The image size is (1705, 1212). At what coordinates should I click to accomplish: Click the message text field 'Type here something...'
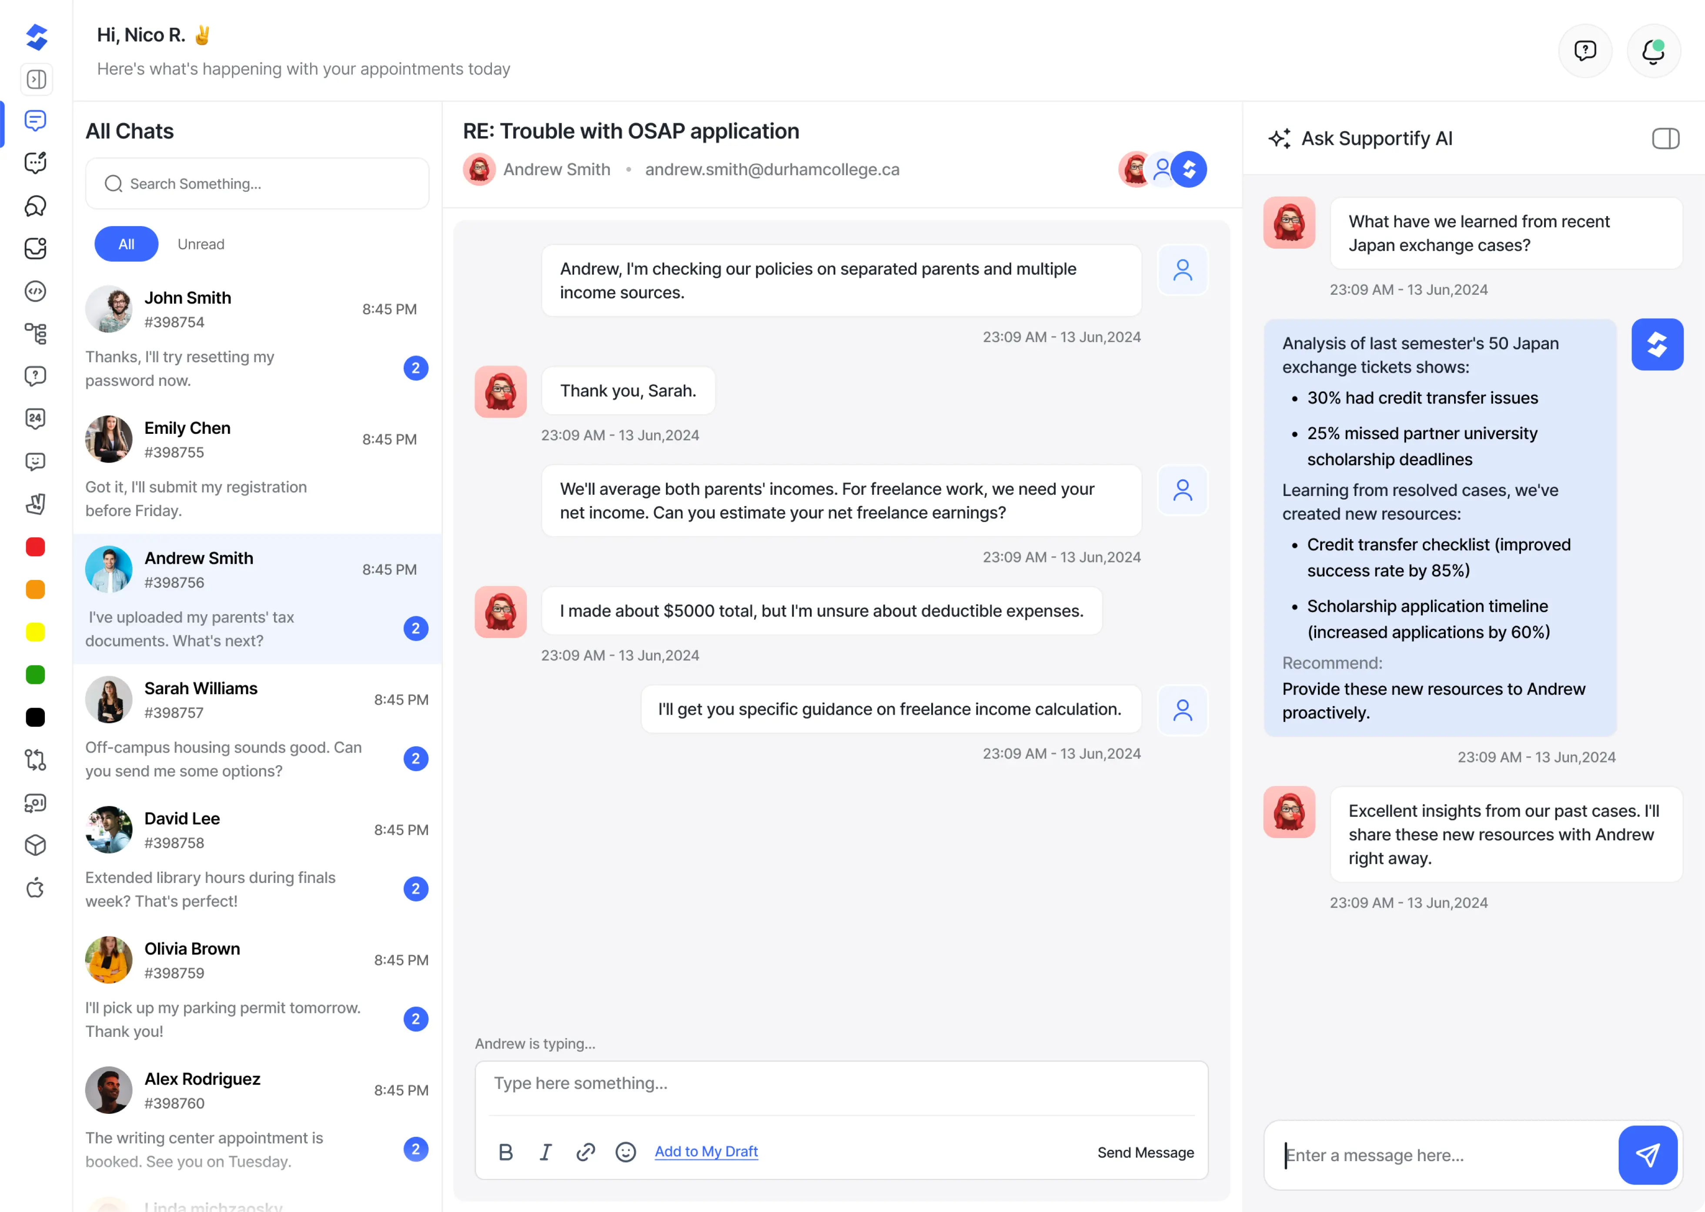click(842, 1084)
